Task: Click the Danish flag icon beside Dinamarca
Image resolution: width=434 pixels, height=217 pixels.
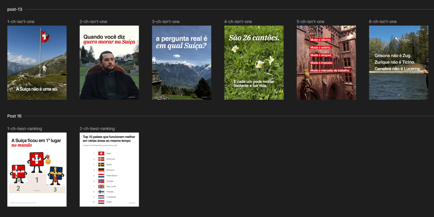Action: [x=101, y=159]
